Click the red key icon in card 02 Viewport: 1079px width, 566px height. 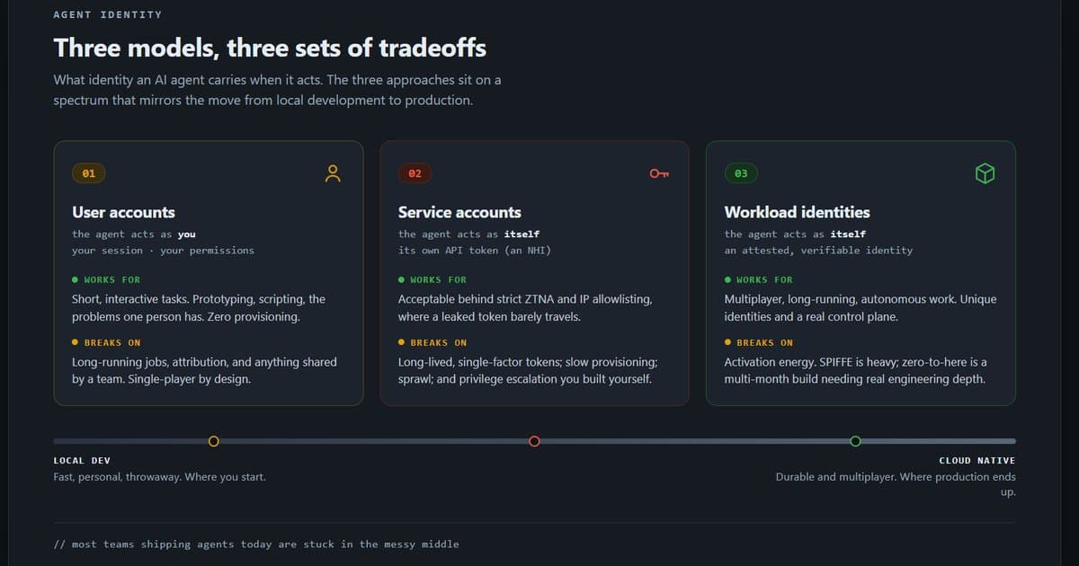click(x=659, y=173)
